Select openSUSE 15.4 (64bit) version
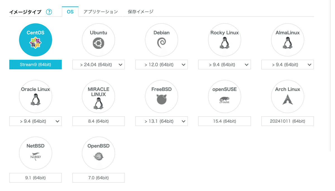The width and height of the screenshot is (335, 191). tap(225, 121)
